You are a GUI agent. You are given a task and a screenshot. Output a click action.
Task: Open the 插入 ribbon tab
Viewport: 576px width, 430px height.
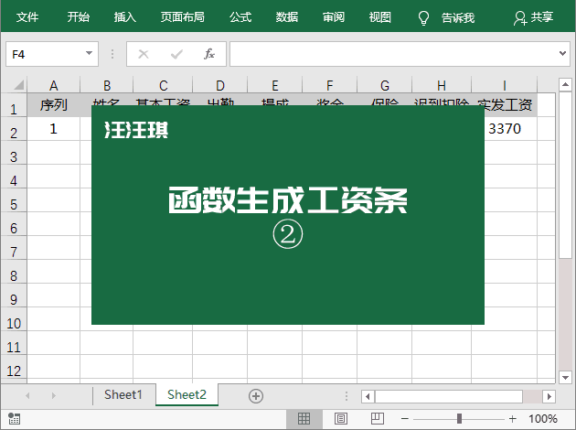125,17
